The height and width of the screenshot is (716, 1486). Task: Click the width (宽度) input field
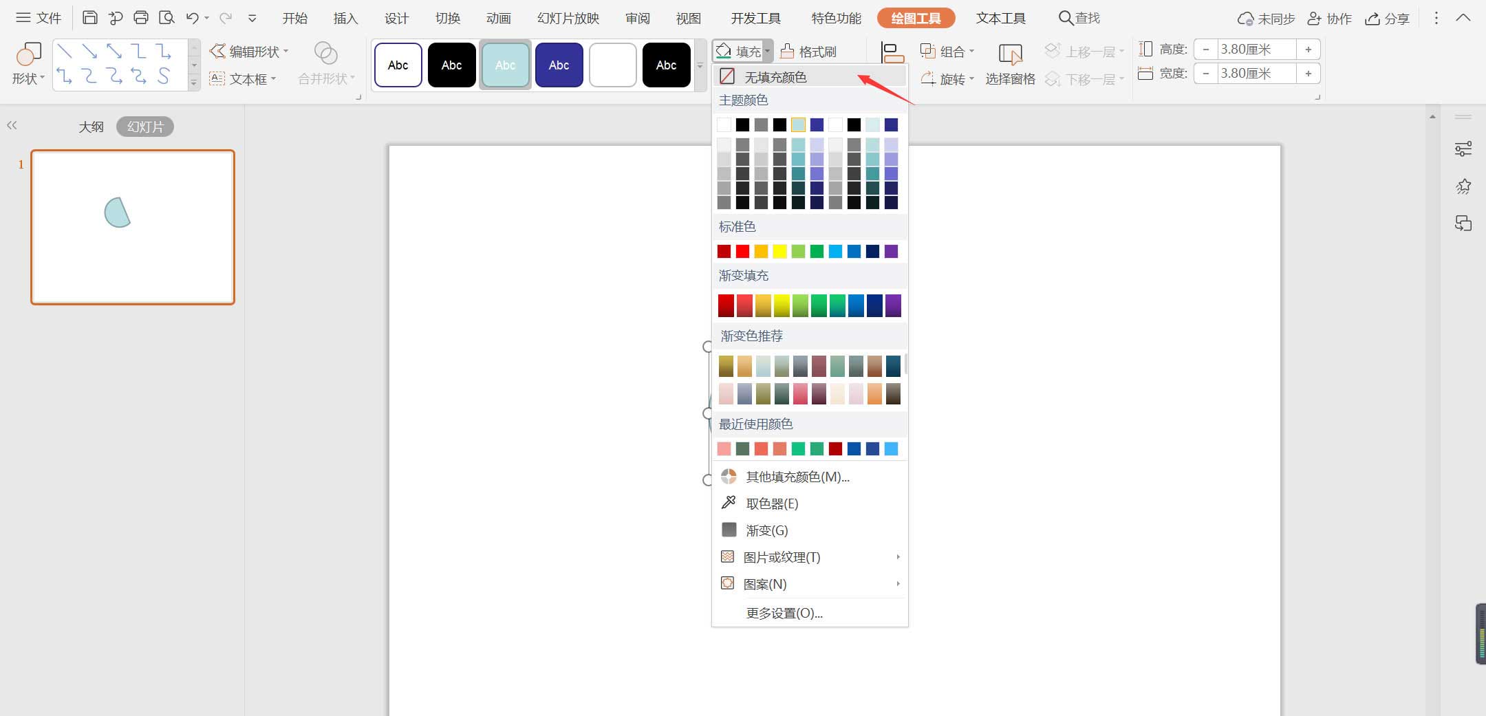pos(1257,74)
